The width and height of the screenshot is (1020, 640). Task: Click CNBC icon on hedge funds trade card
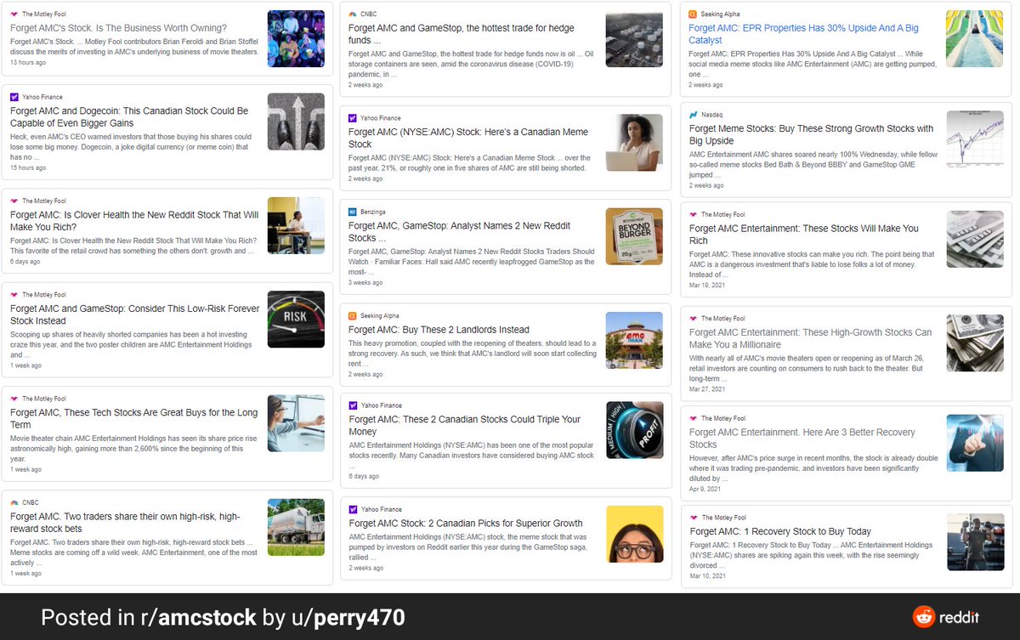pos(353,14)
